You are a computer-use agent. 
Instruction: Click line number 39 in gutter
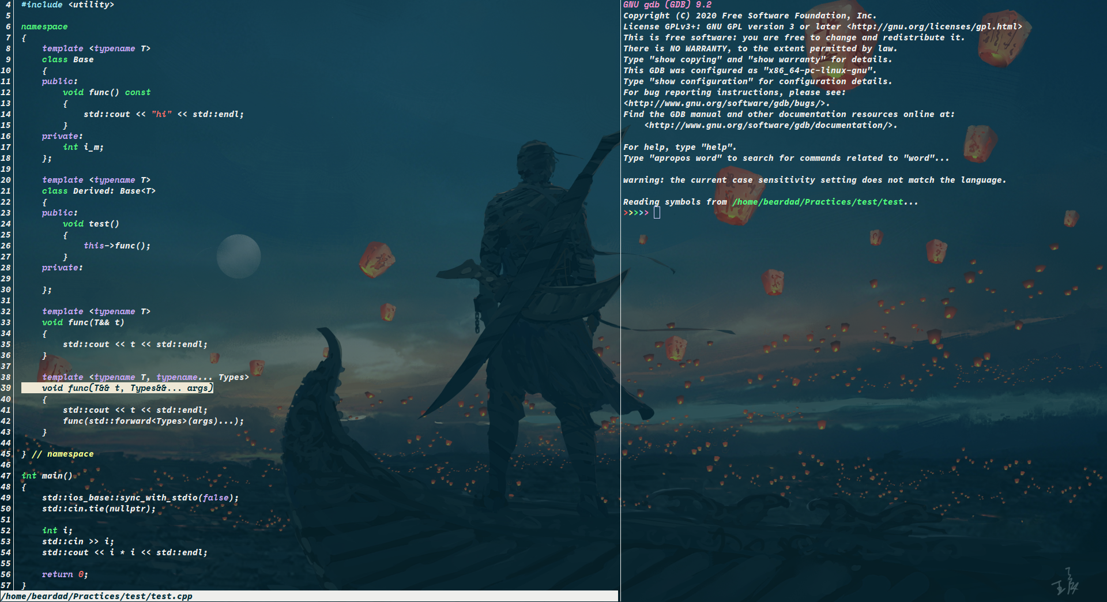tap(6, 388)
